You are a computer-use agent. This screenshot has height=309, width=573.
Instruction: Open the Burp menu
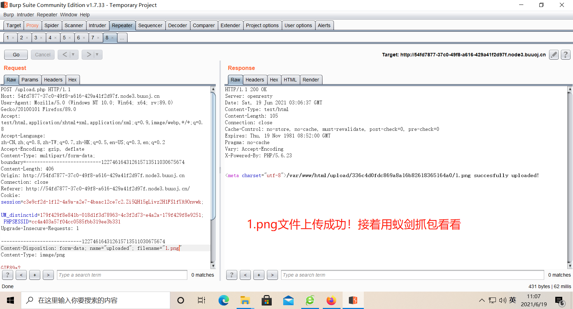(9, 15)
